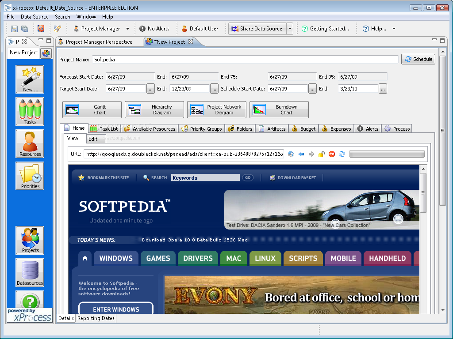Switch to the Expenses tab
This screenshot has height=339, width=453.
click(337, 128)
